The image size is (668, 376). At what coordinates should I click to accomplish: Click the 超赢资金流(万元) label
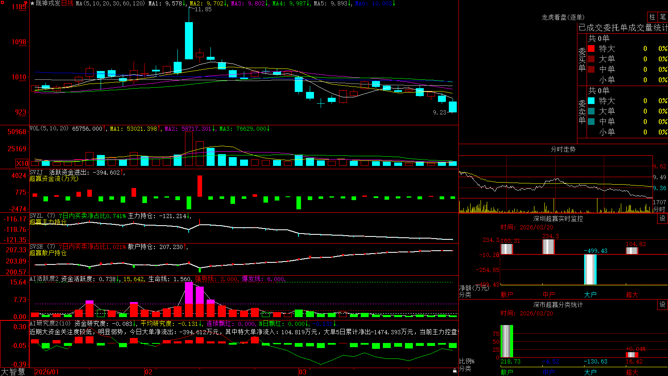click(53, 178)
